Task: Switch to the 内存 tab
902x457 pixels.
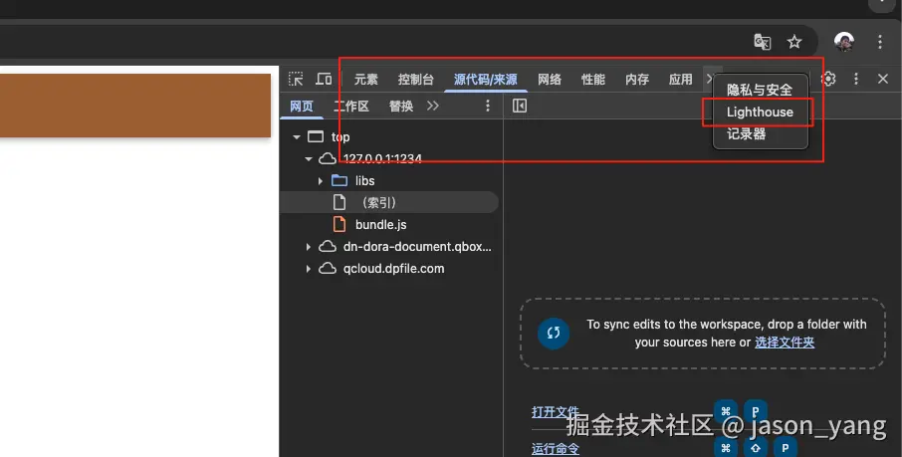Action: click(x=637, y=80)
